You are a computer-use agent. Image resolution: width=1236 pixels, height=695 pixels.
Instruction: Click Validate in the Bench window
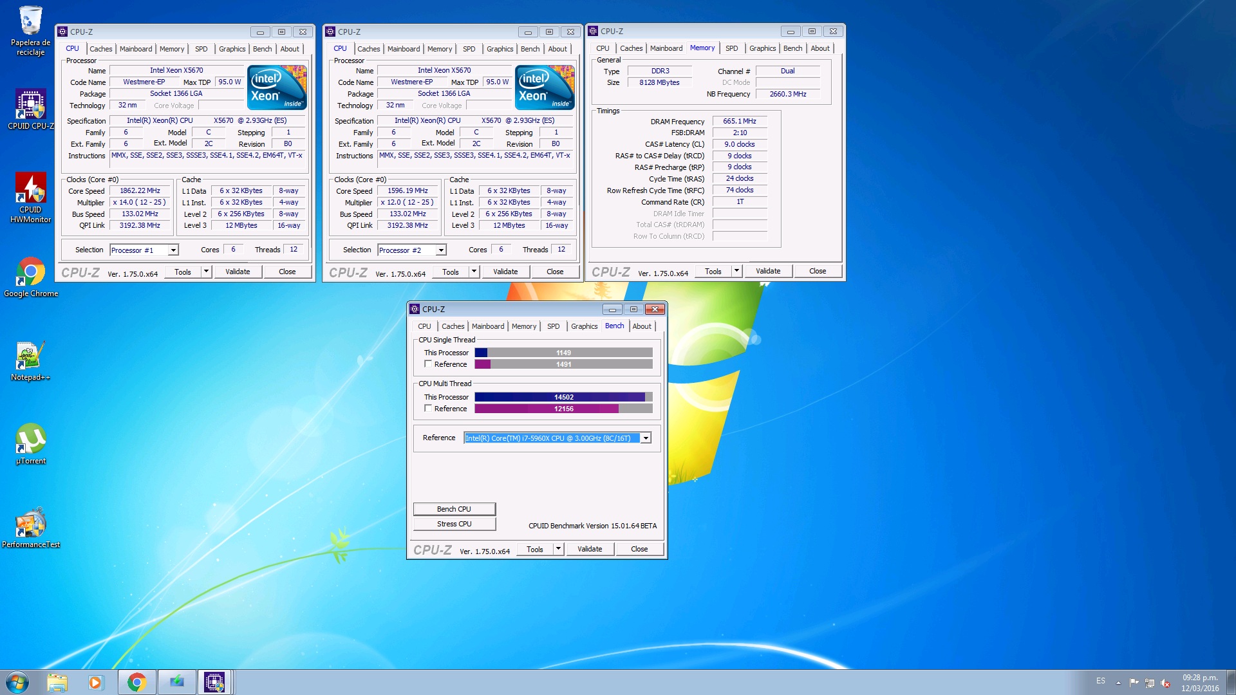tap(590, 549)
